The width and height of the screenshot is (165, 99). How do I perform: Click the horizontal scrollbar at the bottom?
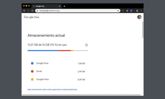(81, 95)
